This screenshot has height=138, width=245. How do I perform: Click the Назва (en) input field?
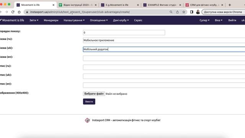164,58
